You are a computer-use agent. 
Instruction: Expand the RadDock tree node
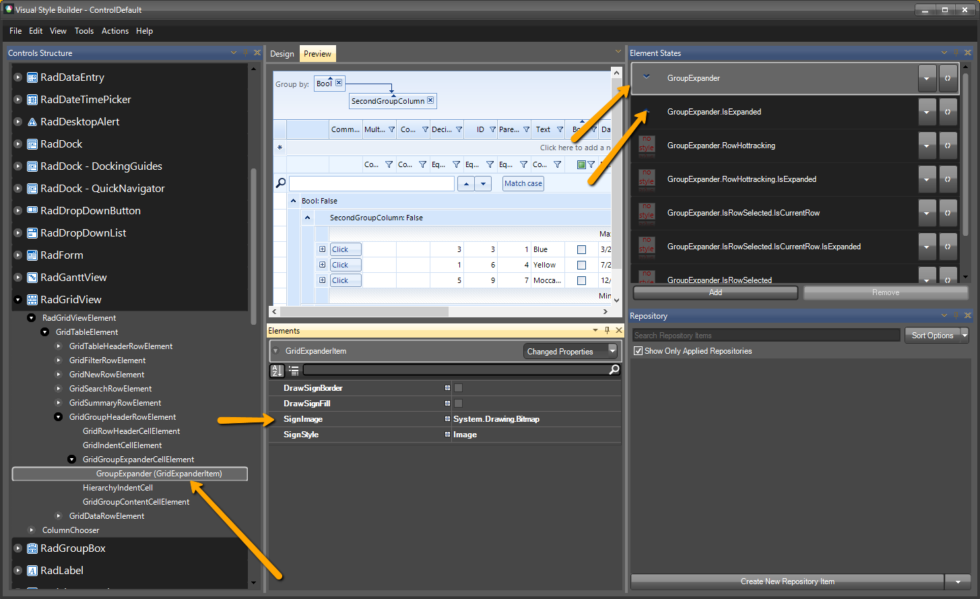pos(18,144)
